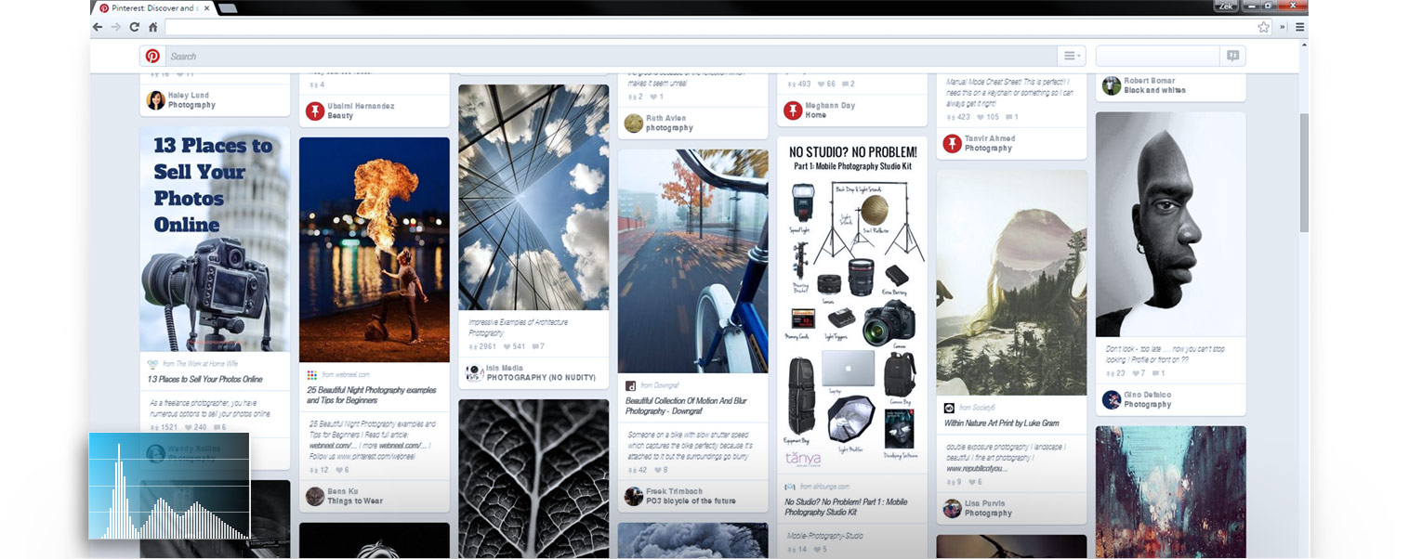
Task: Open 'PHOTOGRAPHY (NO NUDITY)' board link
Action: [x=544, y=377]
